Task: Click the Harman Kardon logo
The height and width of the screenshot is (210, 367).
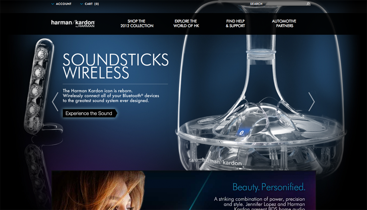Action: (x=73, y=24)
